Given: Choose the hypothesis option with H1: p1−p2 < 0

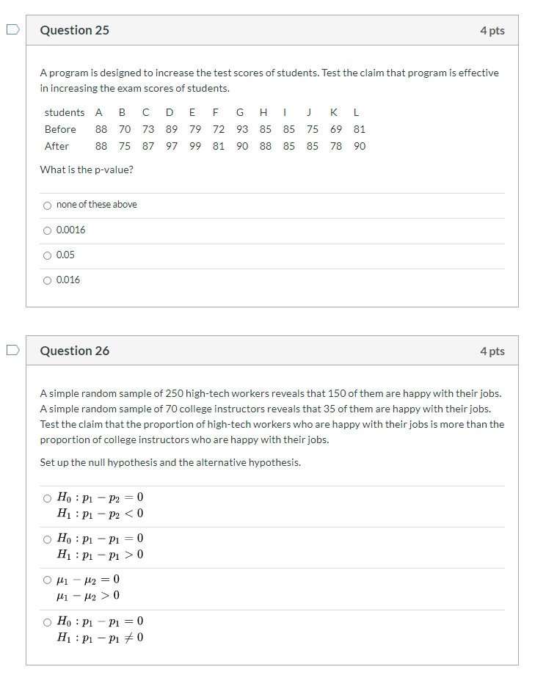Looking at the screenshot, I should (46, 497).
